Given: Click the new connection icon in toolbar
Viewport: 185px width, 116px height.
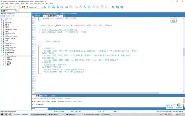Looking at the screenshot, I should click(x=2, y=6).
